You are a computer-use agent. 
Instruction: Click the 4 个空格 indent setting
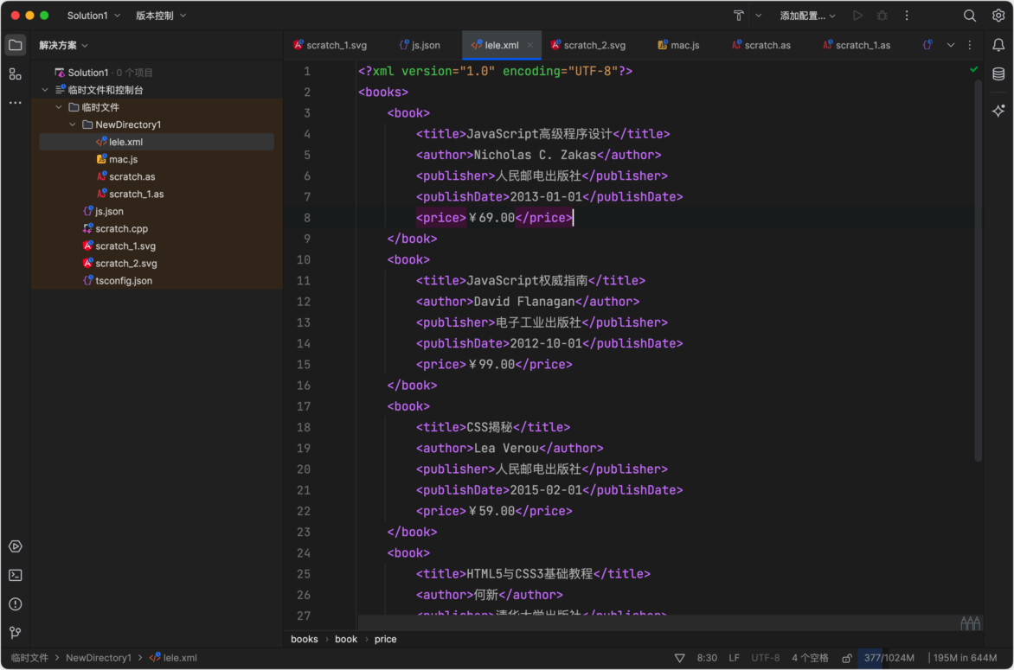pos(810,658)
